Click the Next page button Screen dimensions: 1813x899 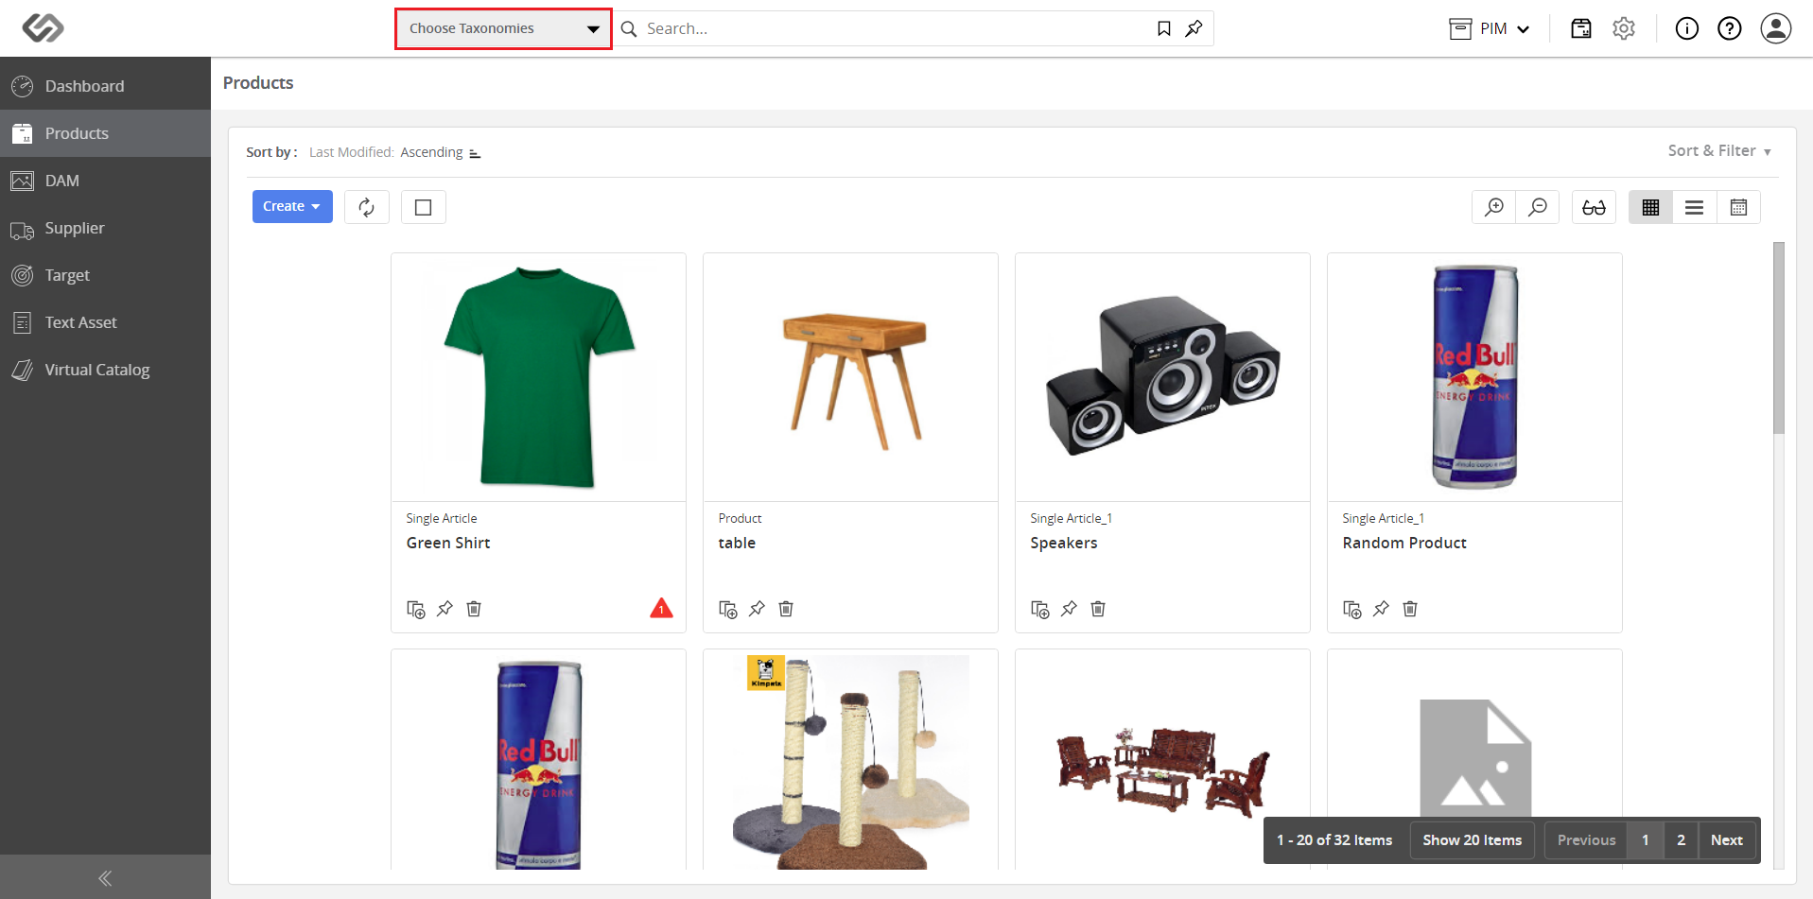1727,840
